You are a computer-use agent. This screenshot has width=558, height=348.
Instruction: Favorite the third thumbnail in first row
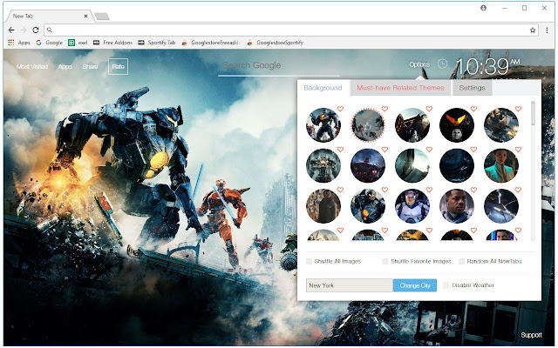coord(429,109)
